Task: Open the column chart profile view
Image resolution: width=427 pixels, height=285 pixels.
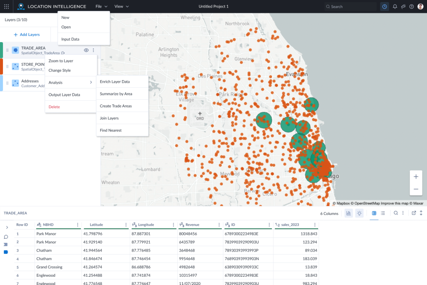Action: click(349, 213)
